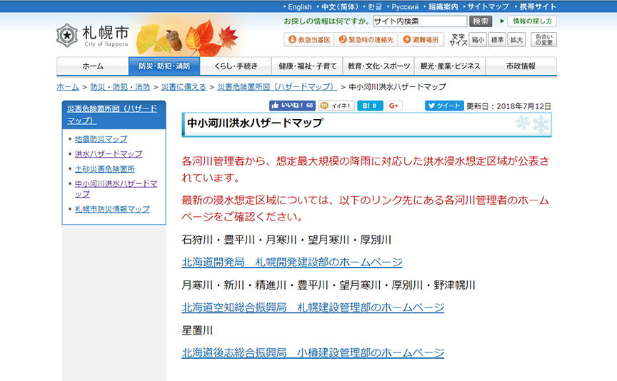Select the 教育・文化・スポーツ tab
The width and height of the screenshot is (617, 381).
[x=378, y=66]
